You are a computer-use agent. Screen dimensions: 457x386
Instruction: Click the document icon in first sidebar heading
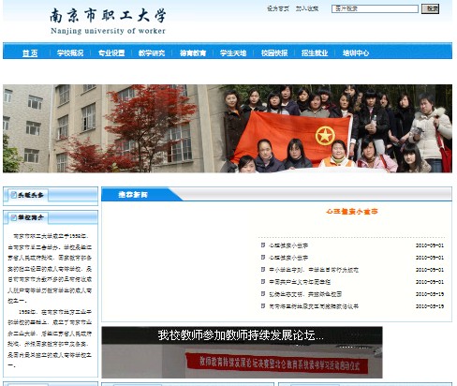(13, 195)
